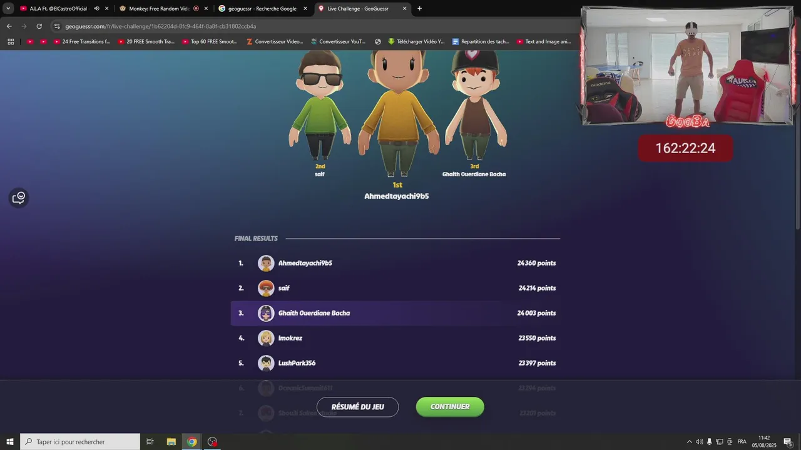Close the Monkey: Free Random Video tab
Viewport: 801px width, 450px height.
pyautogui.click(x=206, y=9)
